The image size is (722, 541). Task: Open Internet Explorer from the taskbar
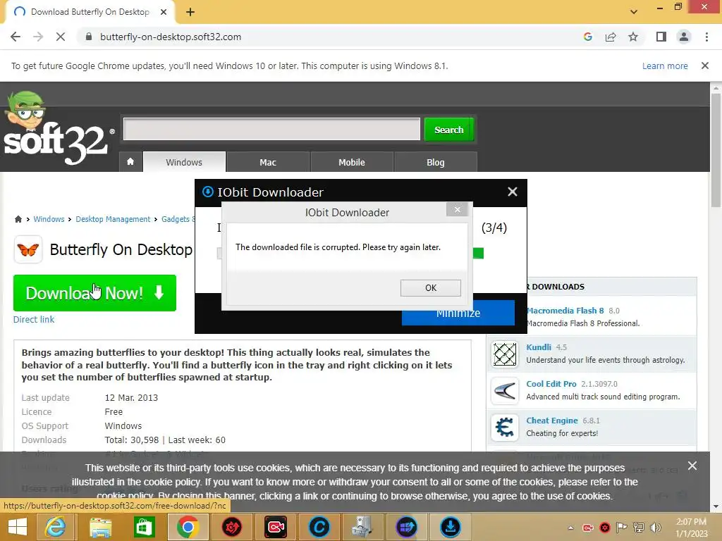pyautogui.click(x=55, y=527)
